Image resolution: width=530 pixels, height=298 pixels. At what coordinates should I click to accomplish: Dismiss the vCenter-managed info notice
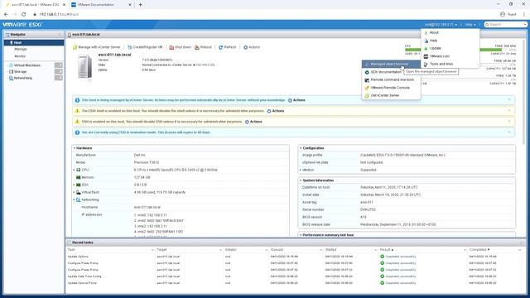tap(509, 100)
